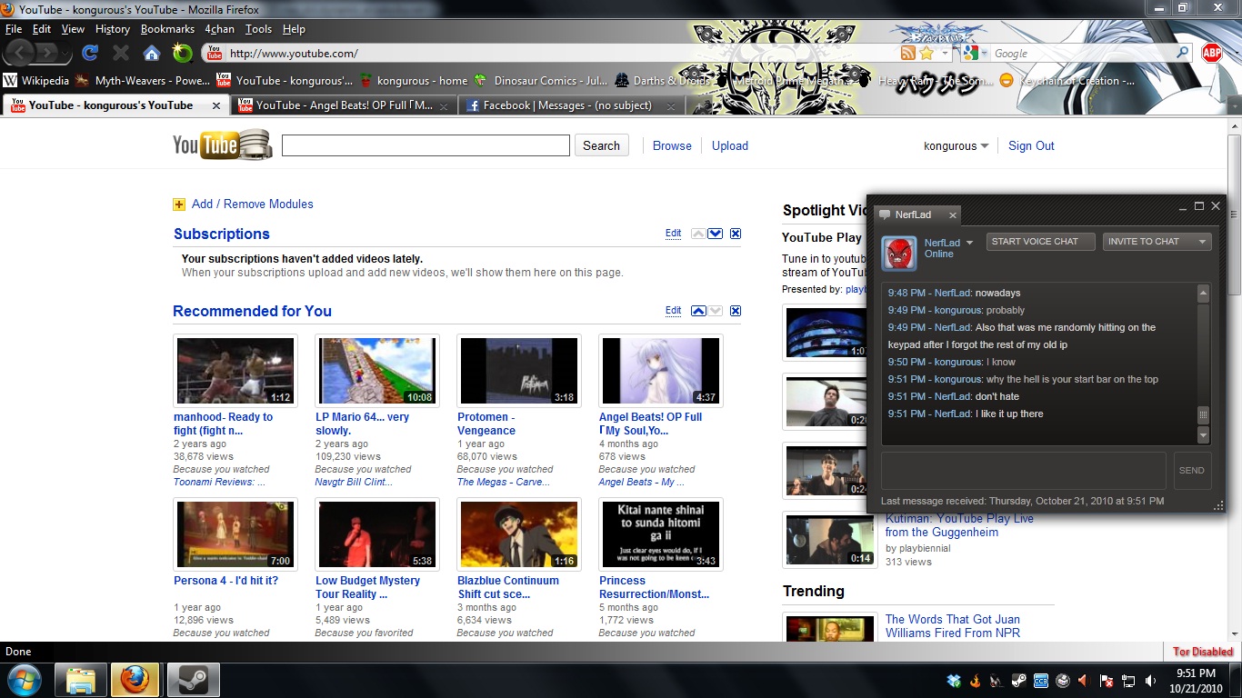Viewport: 1242px width, 698px height.
Task: Open the Tools menu
Action: 258,29
